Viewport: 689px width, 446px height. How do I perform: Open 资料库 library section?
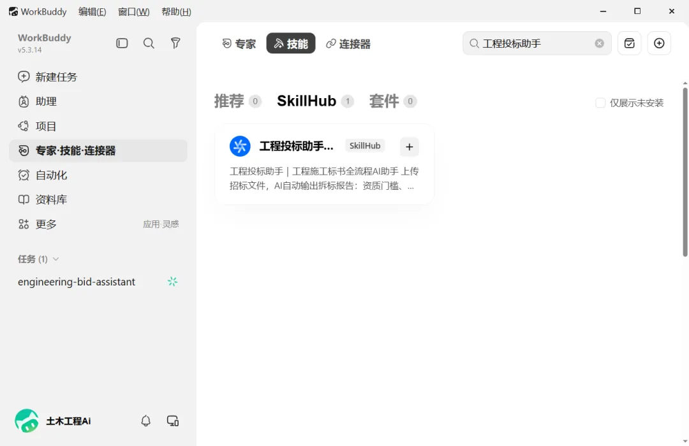(98, 199)
